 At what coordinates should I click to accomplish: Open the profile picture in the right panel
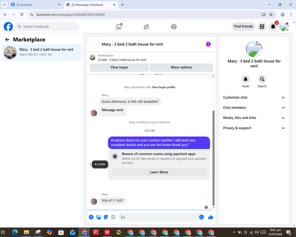coord(254,49)
